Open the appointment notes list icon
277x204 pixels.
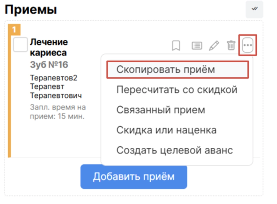(197, 46)
